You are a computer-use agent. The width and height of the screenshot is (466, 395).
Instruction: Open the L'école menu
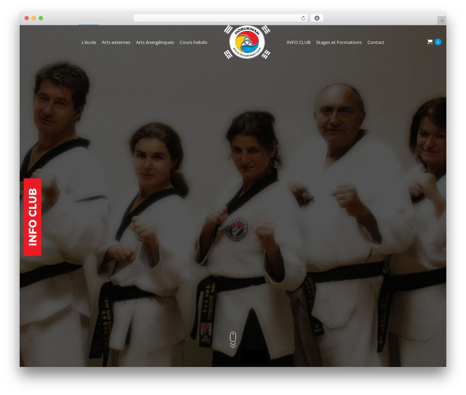89,42
